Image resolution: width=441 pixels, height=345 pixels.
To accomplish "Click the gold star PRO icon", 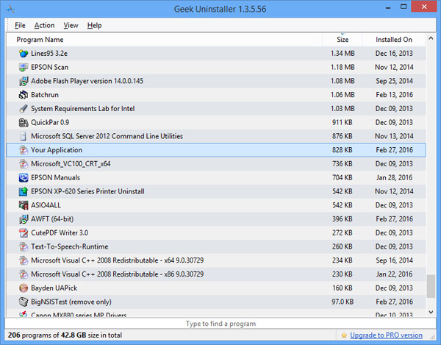I will tap(344, 335).
